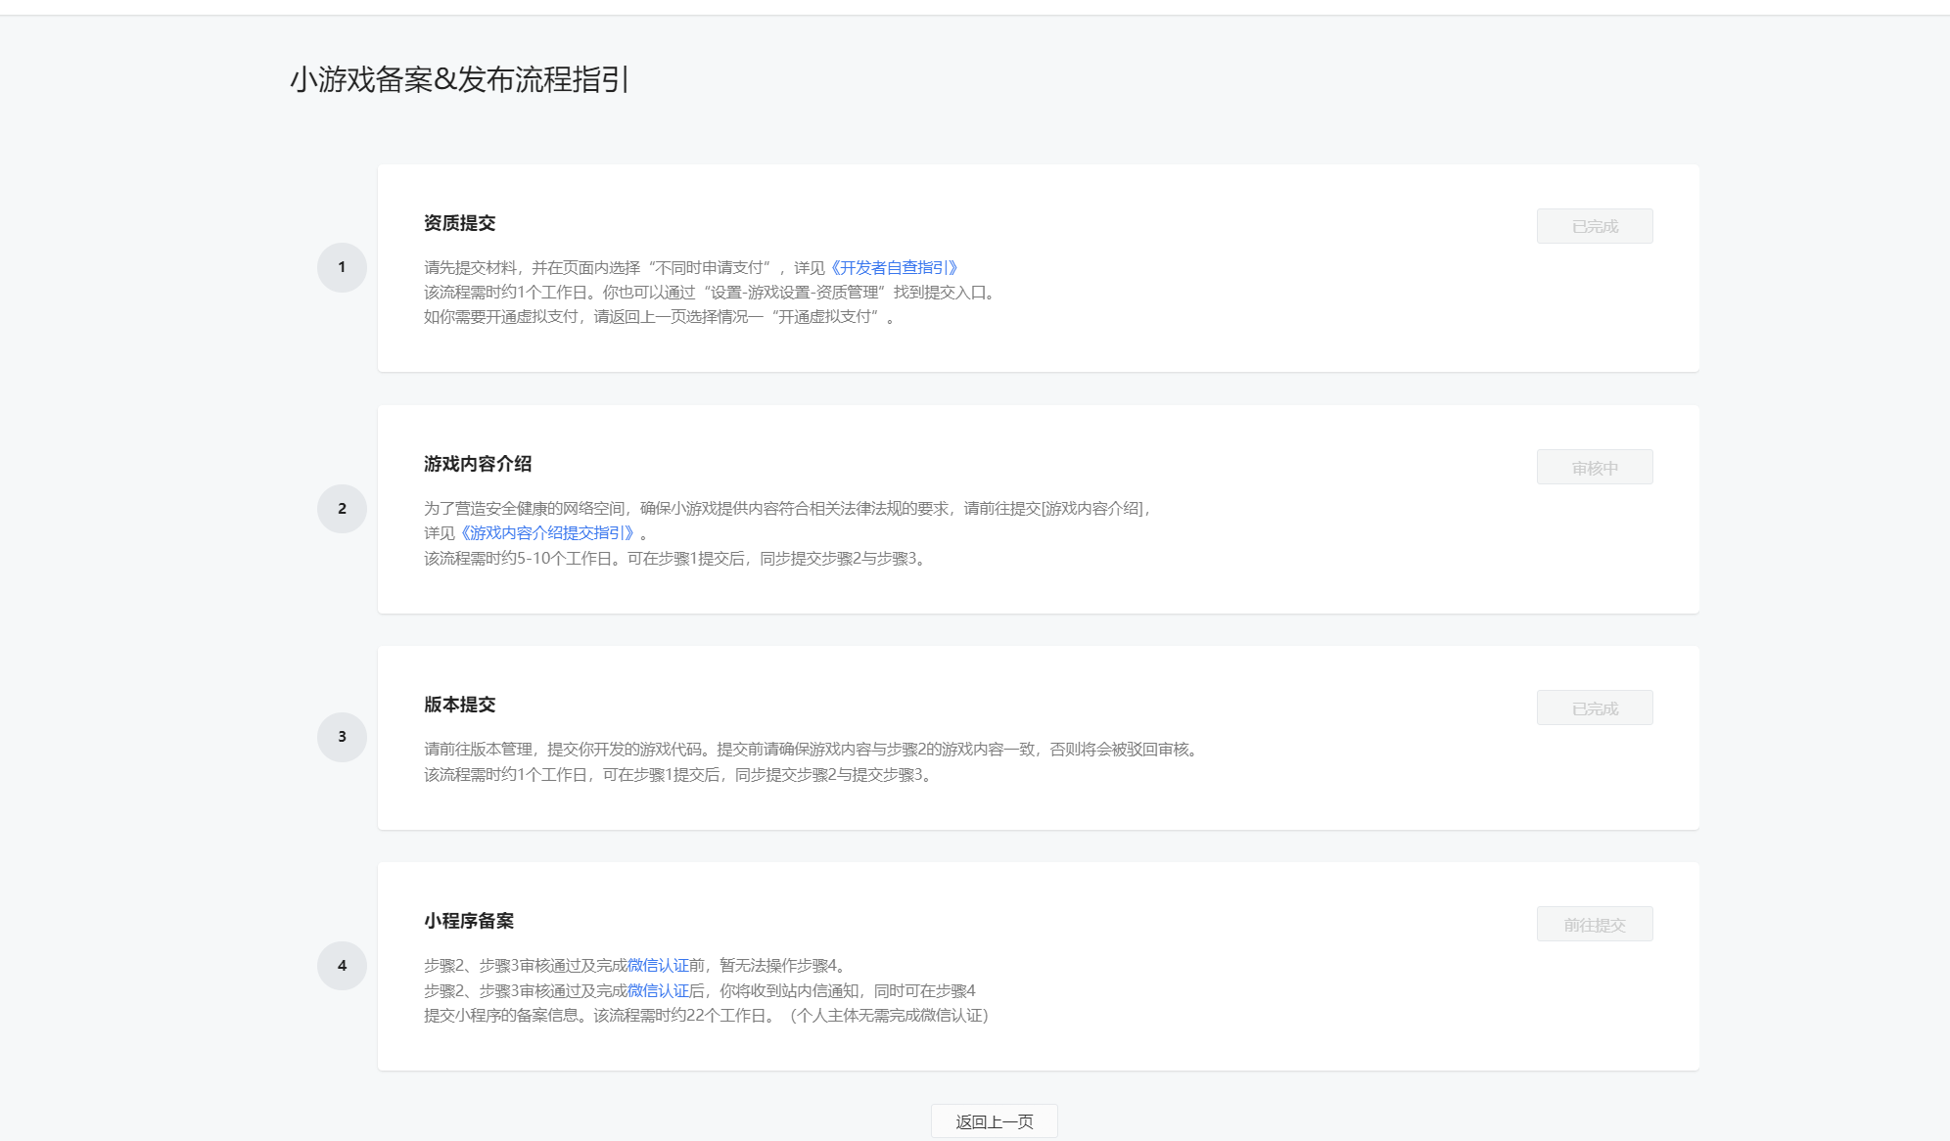Click the 资质提交 step heading
This screenshot has height=1141, width=1950.
point(459,223)
